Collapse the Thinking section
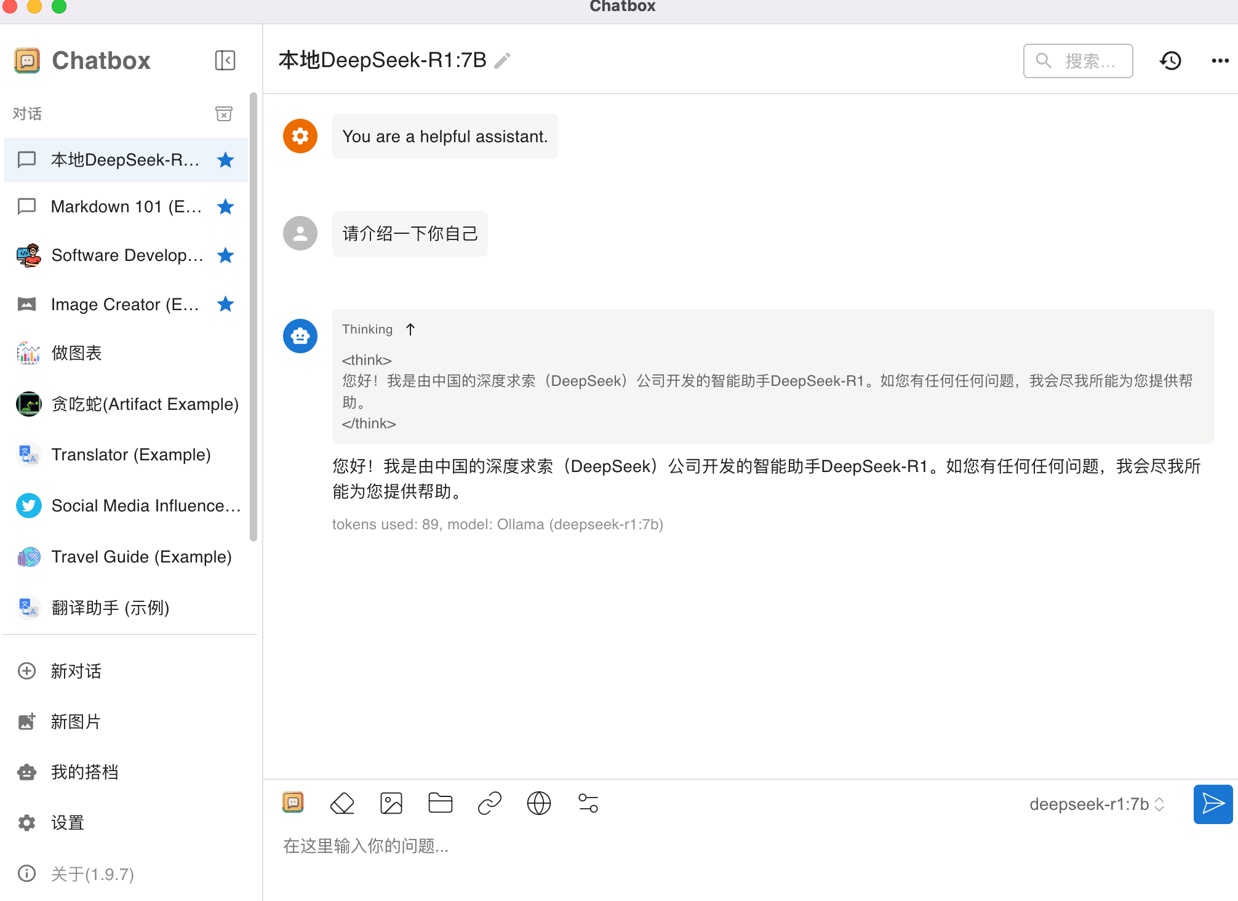Viewport: 1238px width, 901px height. click(410, 329)
